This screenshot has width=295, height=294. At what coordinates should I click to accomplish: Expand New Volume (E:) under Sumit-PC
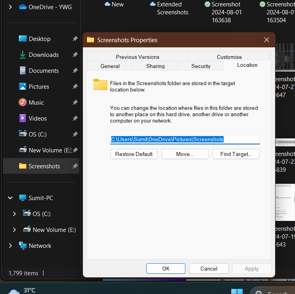tap(14, 230)
